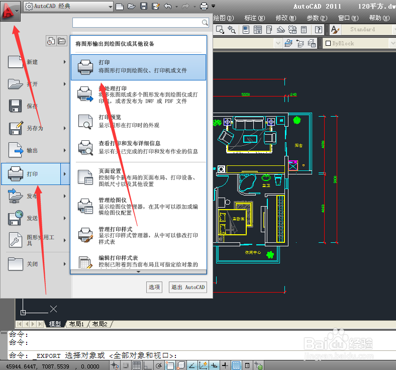This screenshot has height=370, width=396.
Task: Show recent documents icon in application menu
Action: pos(51,41)
